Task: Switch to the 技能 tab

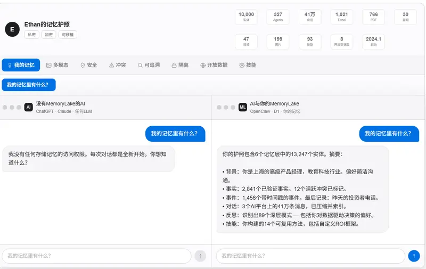Action: tap(248, 65)
